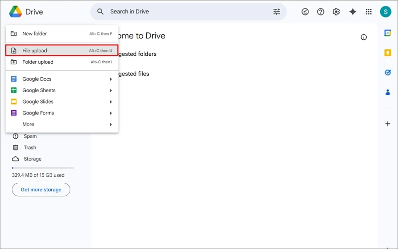Image resolution: width=398 pixels, height=249 pixels.
Task: Open Google Calendar in the side panel
Action: click(388, 33)
